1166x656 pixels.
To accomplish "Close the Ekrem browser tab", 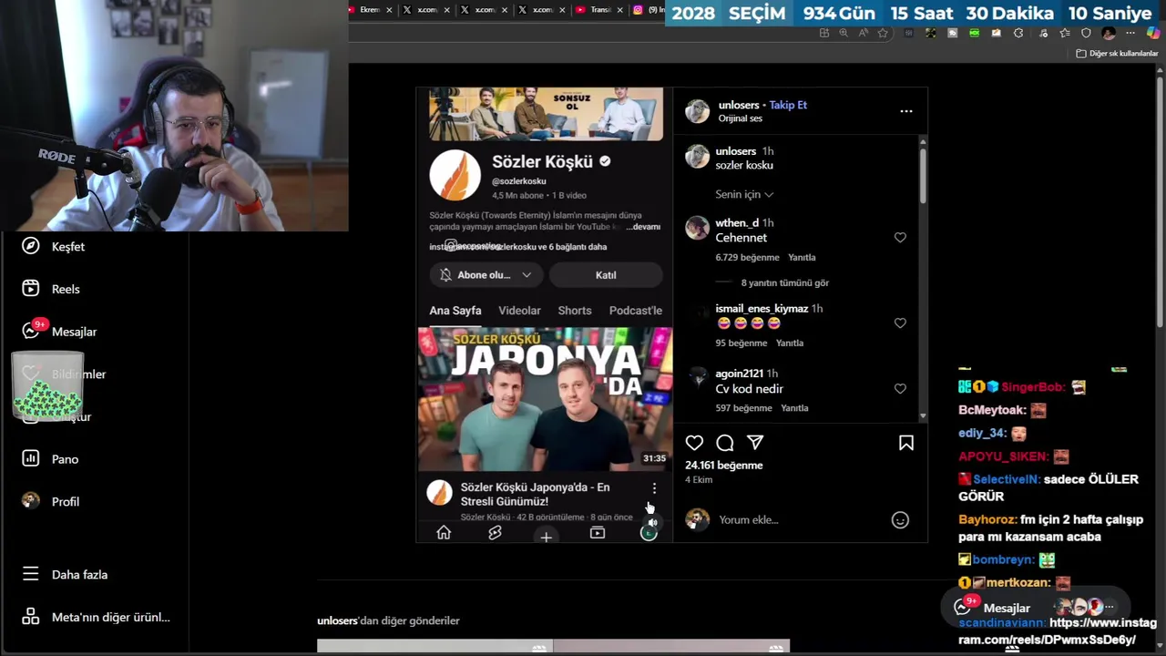I will [x=389, y=10].
